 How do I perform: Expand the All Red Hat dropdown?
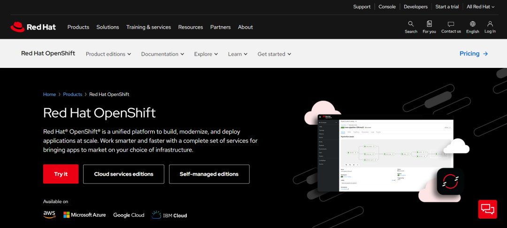pyautogui.click(x=481, y=7)
